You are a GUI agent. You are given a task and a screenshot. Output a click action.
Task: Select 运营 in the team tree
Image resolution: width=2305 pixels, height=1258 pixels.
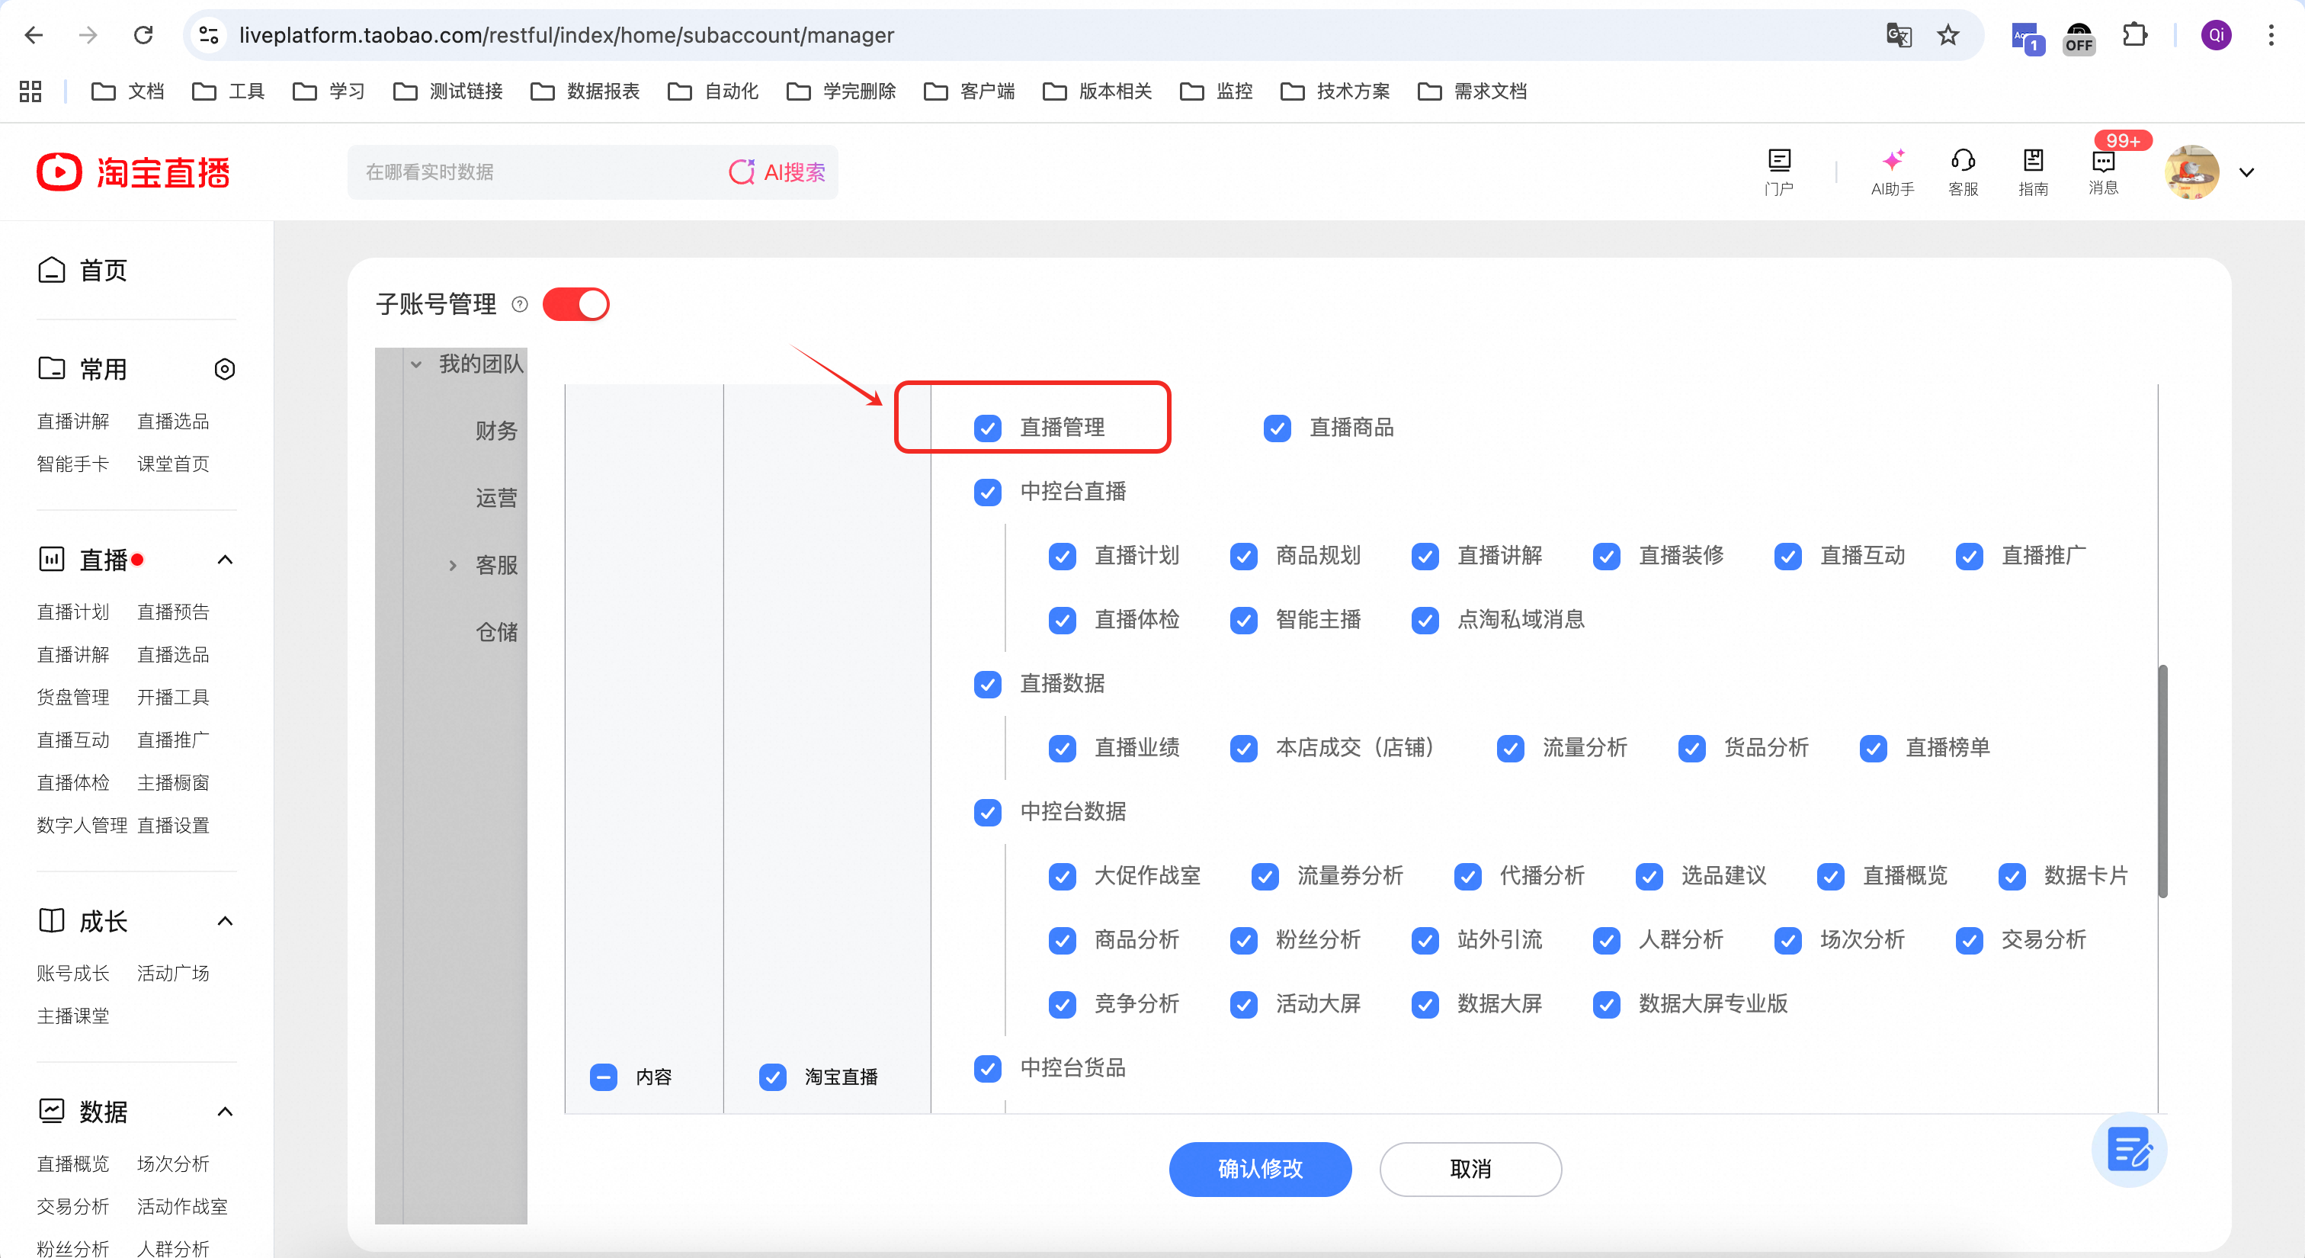click(x=497, y=499)
